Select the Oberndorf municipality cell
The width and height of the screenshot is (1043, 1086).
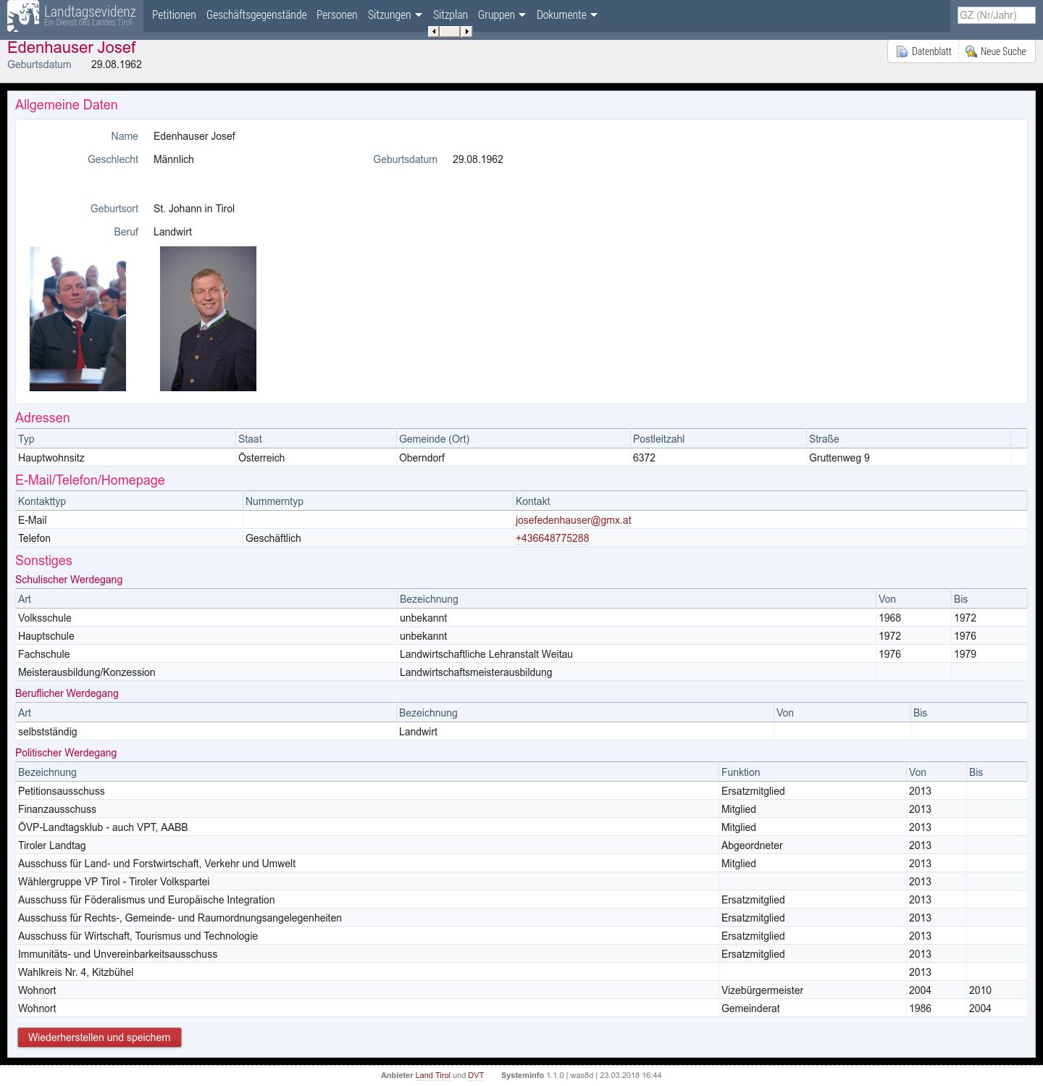[x=513, y=458]
